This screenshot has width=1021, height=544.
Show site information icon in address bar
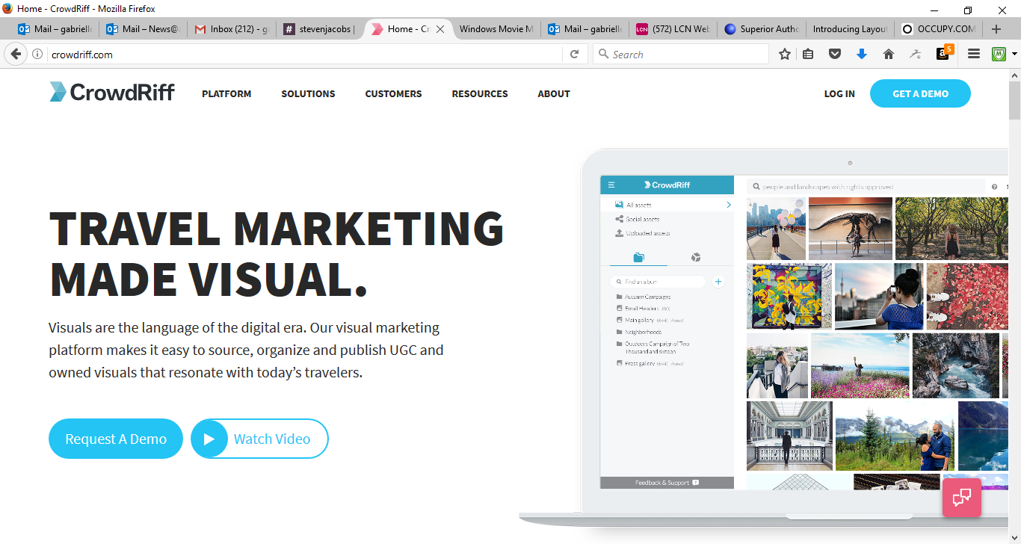point(37,54)
